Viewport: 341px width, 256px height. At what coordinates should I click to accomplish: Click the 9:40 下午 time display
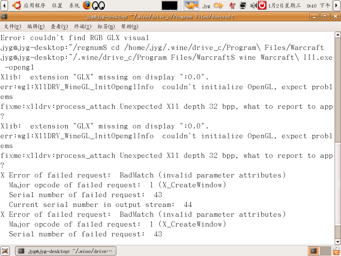point(318,6)
